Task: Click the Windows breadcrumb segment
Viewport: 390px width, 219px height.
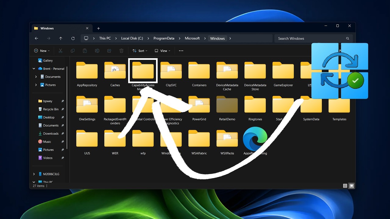Action: point(217,38)
